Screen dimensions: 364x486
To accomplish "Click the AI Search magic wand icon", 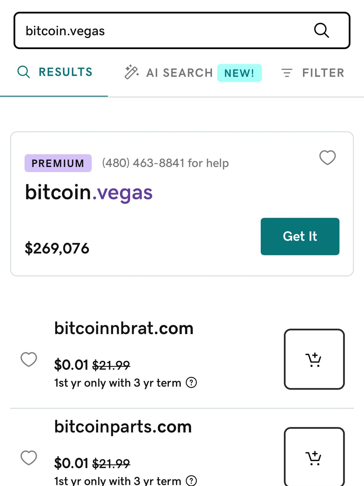I will click(132, 72).
